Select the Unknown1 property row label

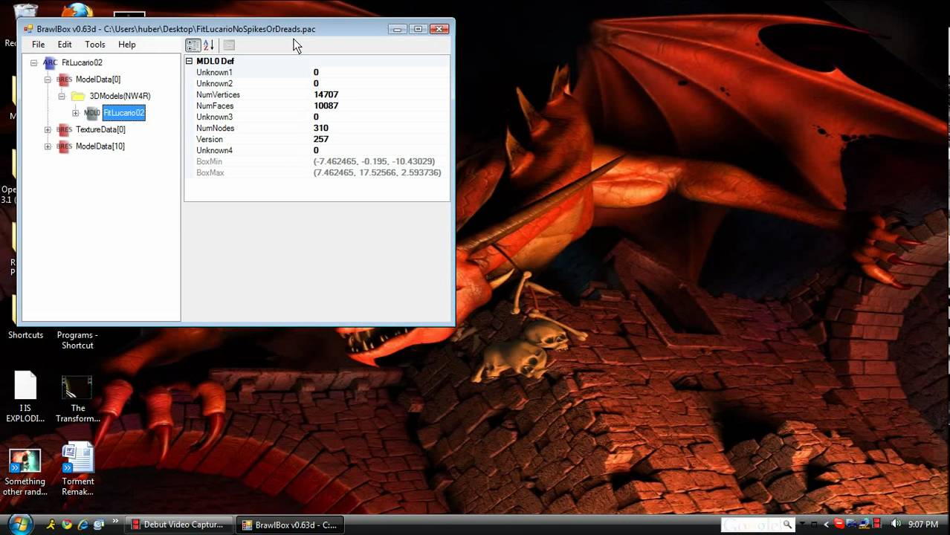pyautogui.click(x=214, y=72)
